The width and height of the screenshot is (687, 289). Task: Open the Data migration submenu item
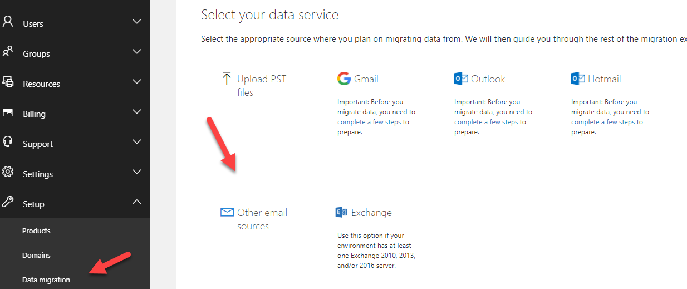pos(46,280)
